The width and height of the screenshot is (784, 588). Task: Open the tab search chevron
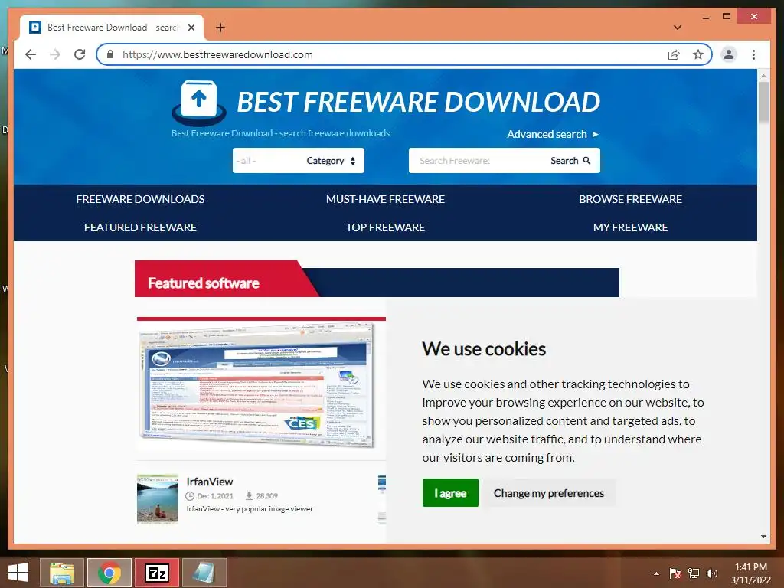click(677, 28)
